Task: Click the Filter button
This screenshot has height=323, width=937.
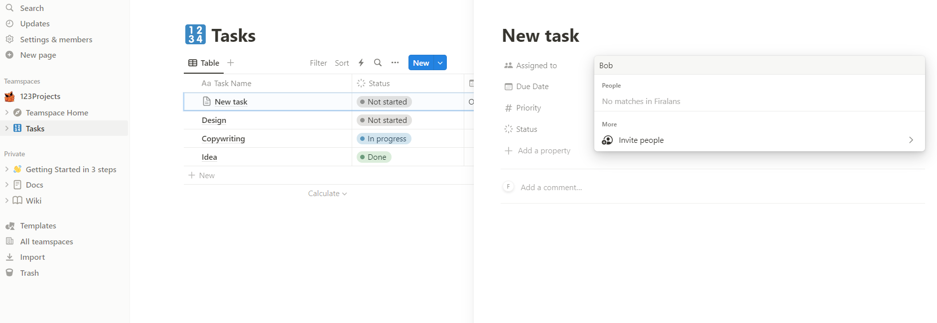Action: (318, 63)
